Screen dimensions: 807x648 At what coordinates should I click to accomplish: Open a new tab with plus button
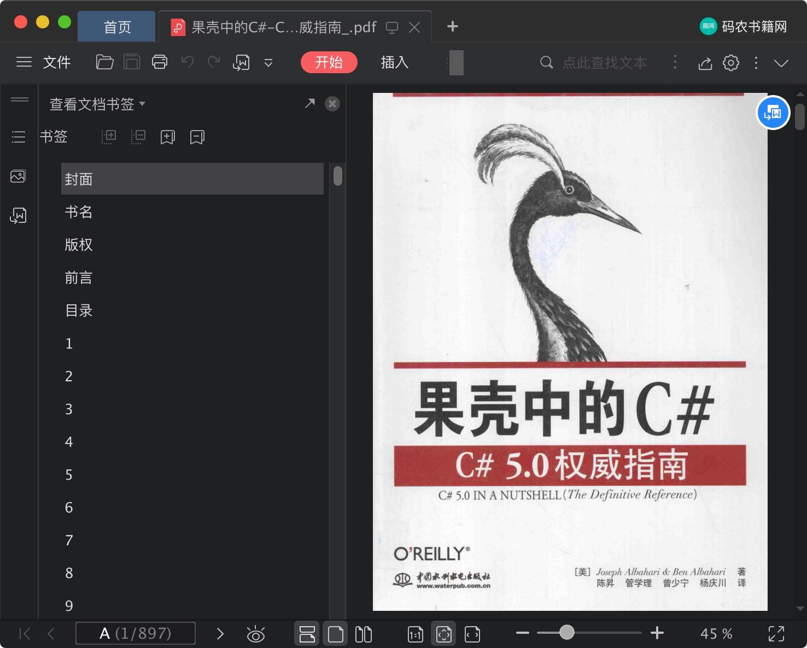[452, 26]
